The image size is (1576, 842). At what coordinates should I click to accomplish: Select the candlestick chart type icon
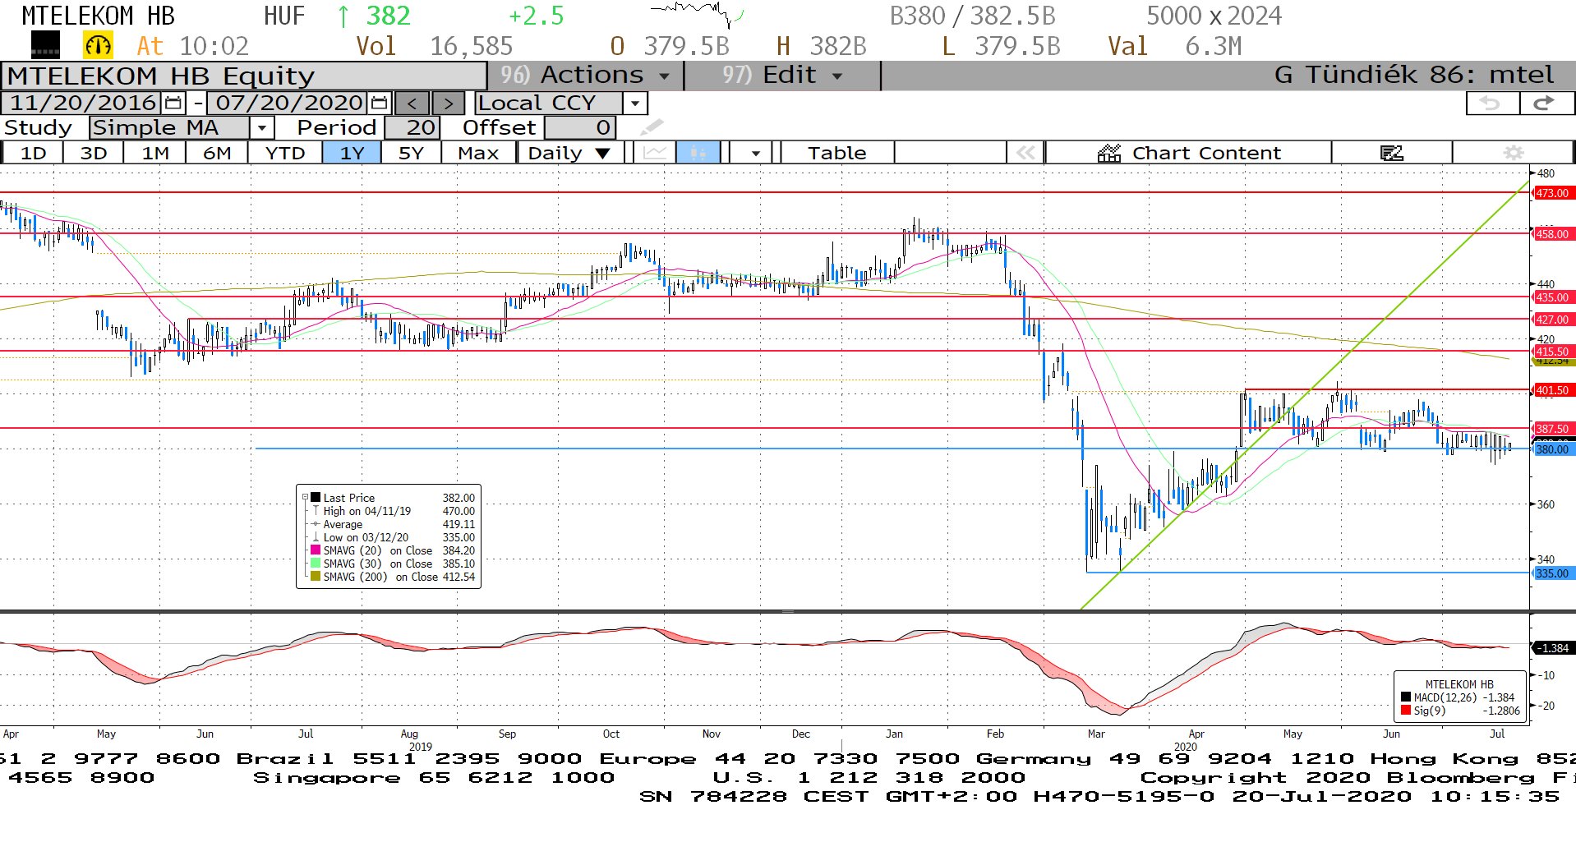pos(698,153)
